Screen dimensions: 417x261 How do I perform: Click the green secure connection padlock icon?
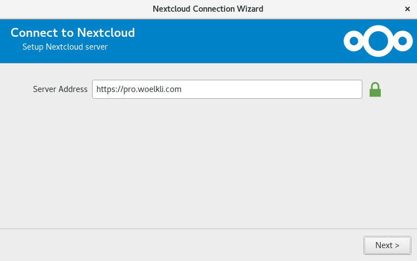[x=375, y=90]
